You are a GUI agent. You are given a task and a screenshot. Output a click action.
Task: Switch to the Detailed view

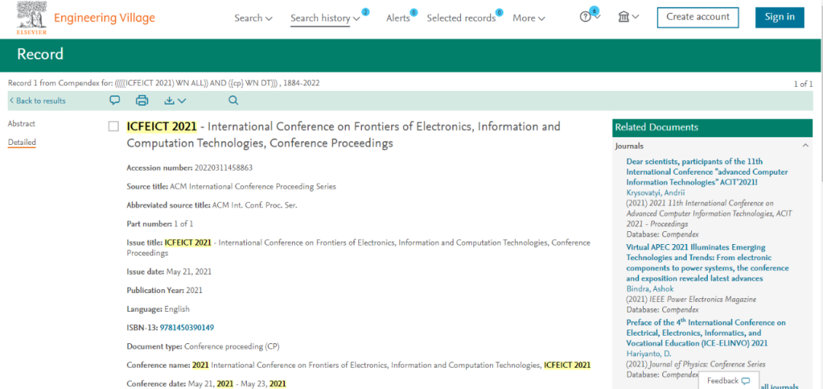pyautogui.click(x=21, y=142)
